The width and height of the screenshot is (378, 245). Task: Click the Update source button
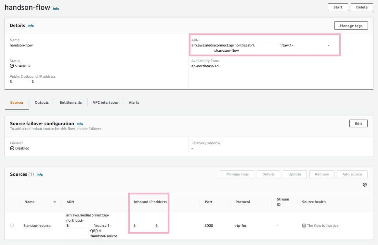pyautogui.click(x=294, y=174)
